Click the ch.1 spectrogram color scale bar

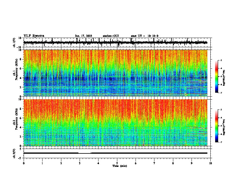pyautogui.click(x=216, y=77)
